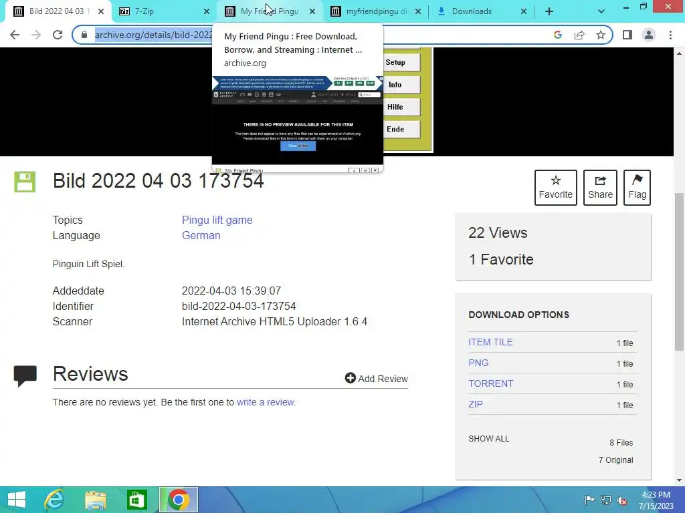Click the identifier bild-2022-04-03-173754 text
This screenshot has width=685, height=513.
coord(239,306)
